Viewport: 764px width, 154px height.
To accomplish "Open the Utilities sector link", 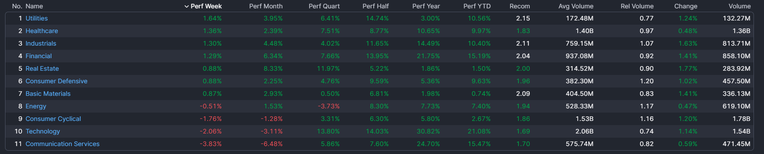I will pyautogui.click(x=37, y=18).
